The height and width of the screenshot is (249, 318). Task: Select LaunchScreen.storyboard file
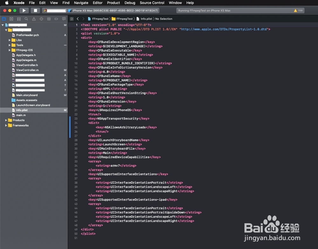[x=34, y=105]
